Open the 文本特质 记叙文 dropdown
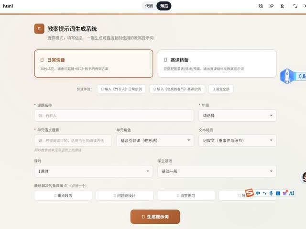Viewport: 306px width, 229px height. click(x=238, y=140)
